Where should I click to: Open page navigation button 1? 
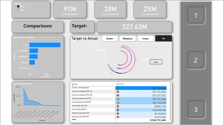[x=196, y=15]
